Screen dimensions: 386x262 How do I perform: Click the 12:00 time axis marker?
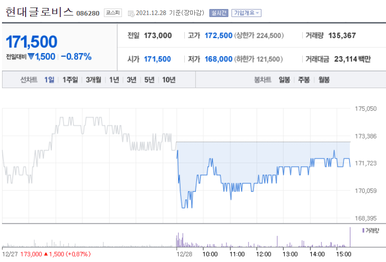(264, 254)
